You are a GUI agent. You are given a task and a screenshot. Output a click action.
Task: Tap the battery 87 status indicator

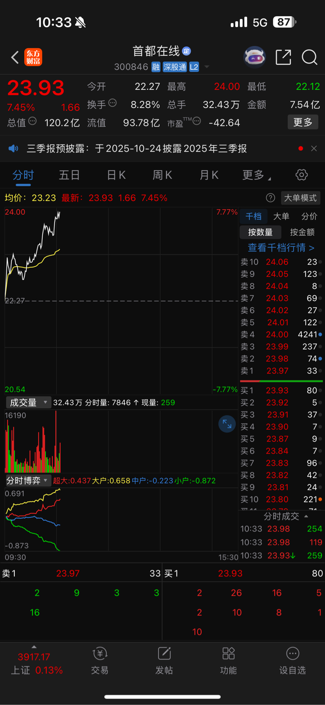point(284,22)
